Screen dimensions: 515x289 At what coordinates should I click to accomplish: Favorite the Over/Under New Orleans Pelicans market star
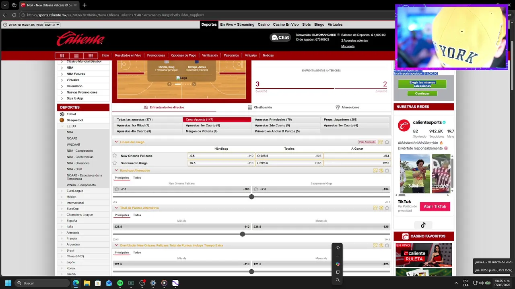click(x=387, y=245)
